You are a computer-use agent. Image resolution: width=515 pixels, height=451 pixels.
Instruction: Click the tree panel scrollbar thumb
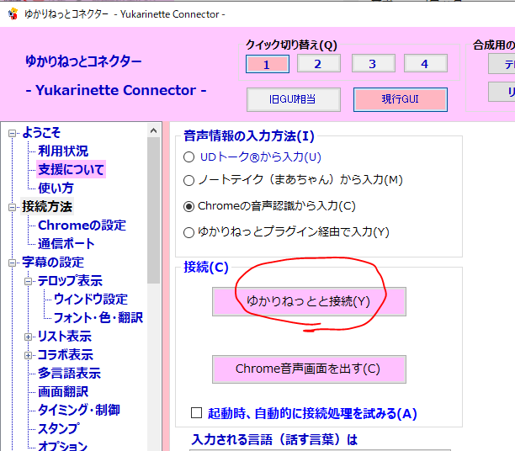click(x=153, y=210)
